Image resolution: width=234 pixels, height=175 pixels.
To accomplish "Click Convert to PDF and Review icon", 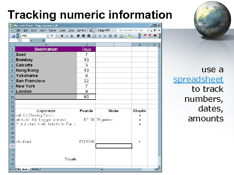I will [155, 36].
